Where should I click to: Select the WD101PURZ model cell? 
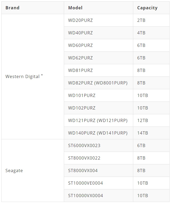pos(98,95)
